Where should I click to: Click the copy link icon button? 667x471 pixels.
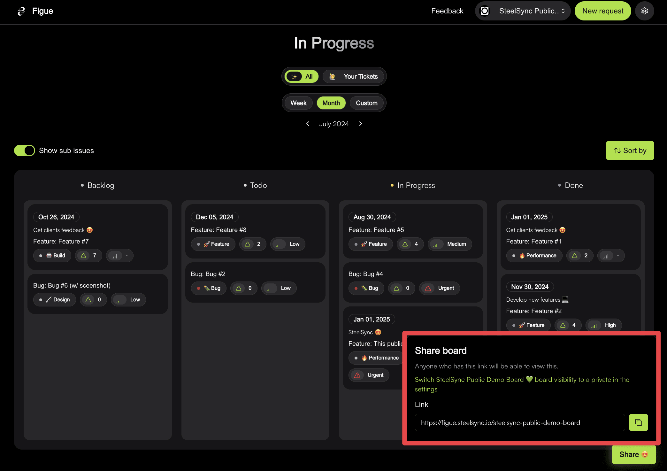click(638, 422)
